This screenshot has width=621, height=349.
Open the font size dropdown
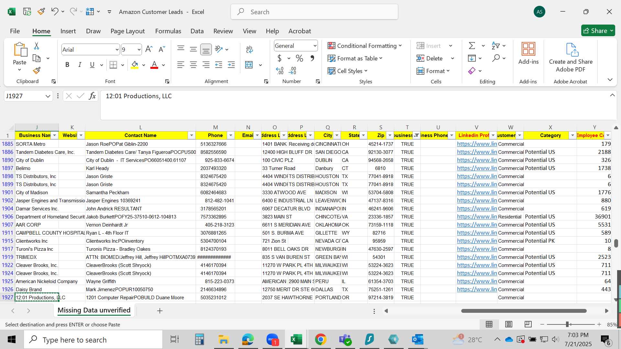click(139, 49)
